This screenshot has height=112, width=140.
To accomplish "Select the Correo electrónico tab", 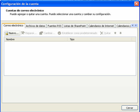I will [x=13, y=26].
